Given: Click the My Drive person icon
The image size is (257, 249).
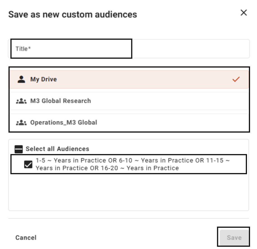Looking at the screenshot, I should [x=21, y=79].
